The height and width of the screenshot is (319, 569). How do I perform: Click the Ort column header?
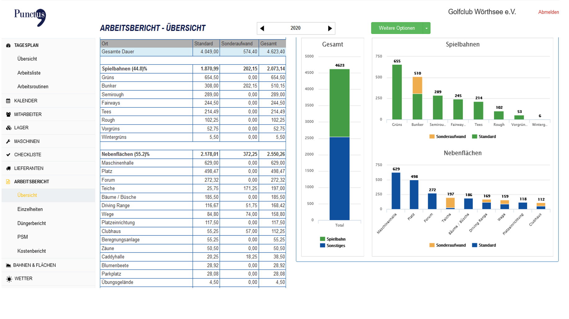(x=146, y=44)
